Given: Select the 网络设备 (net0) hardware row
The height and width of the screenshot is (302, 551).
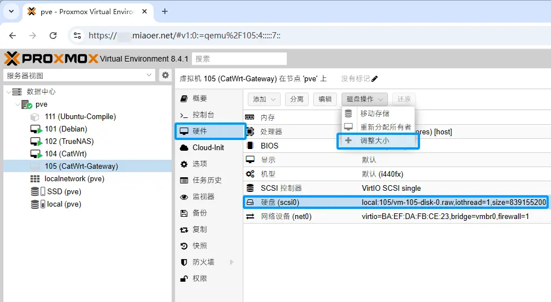Looking at the screenshot, I should click(x=397, y=216).
